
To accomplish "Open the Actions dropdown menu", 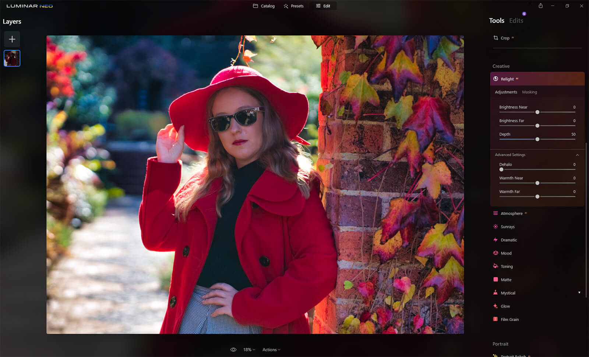I will (271, 350).
